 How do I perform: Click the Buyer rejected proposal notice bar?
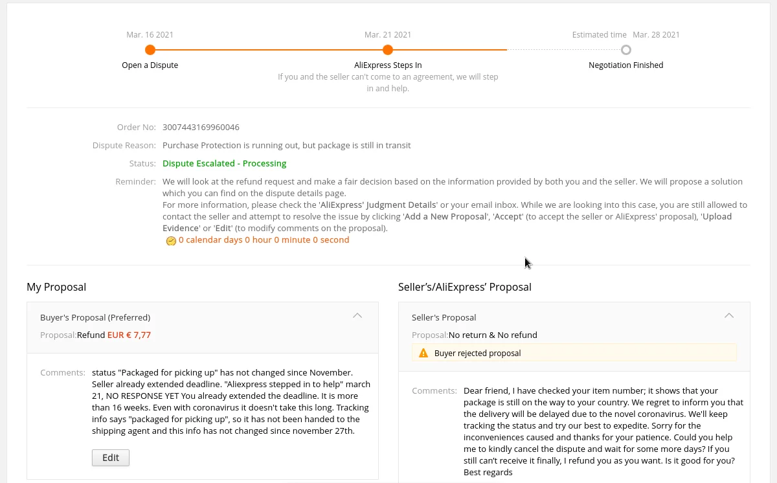(x=574, y=353)
